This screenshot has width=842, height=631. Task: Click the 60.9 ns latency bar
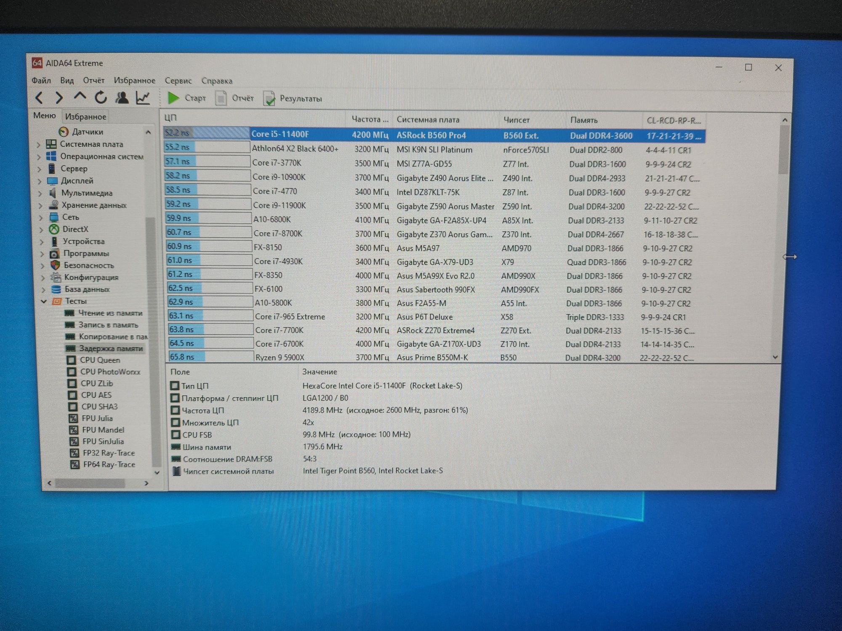209,246
